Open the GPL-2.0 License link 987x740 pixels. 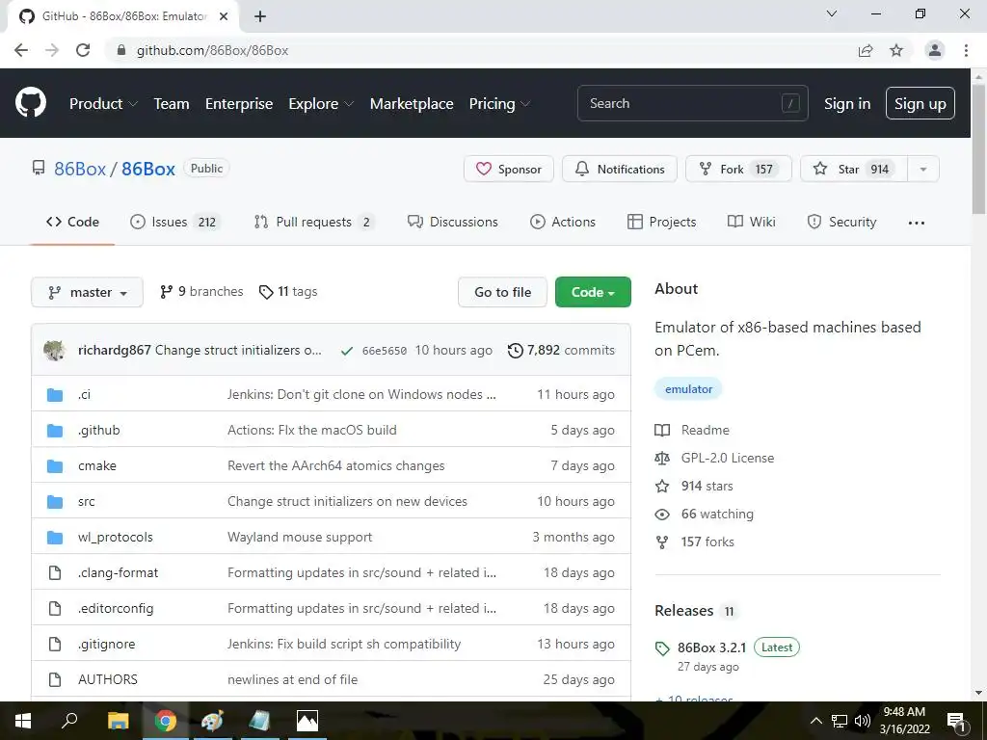click(x=714, y=458)
